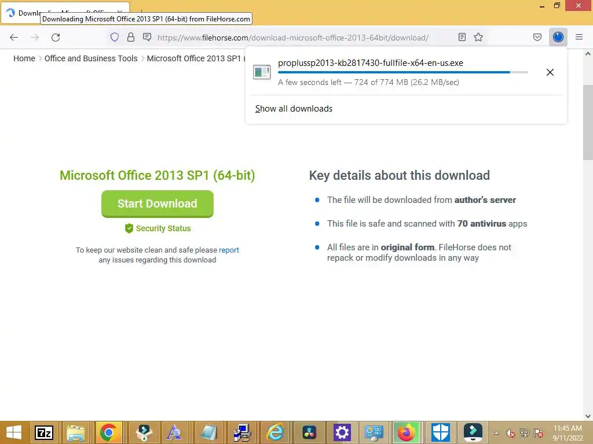Click the report link
The height and width of the screenshot is (444, 593).
click(229, 250)
